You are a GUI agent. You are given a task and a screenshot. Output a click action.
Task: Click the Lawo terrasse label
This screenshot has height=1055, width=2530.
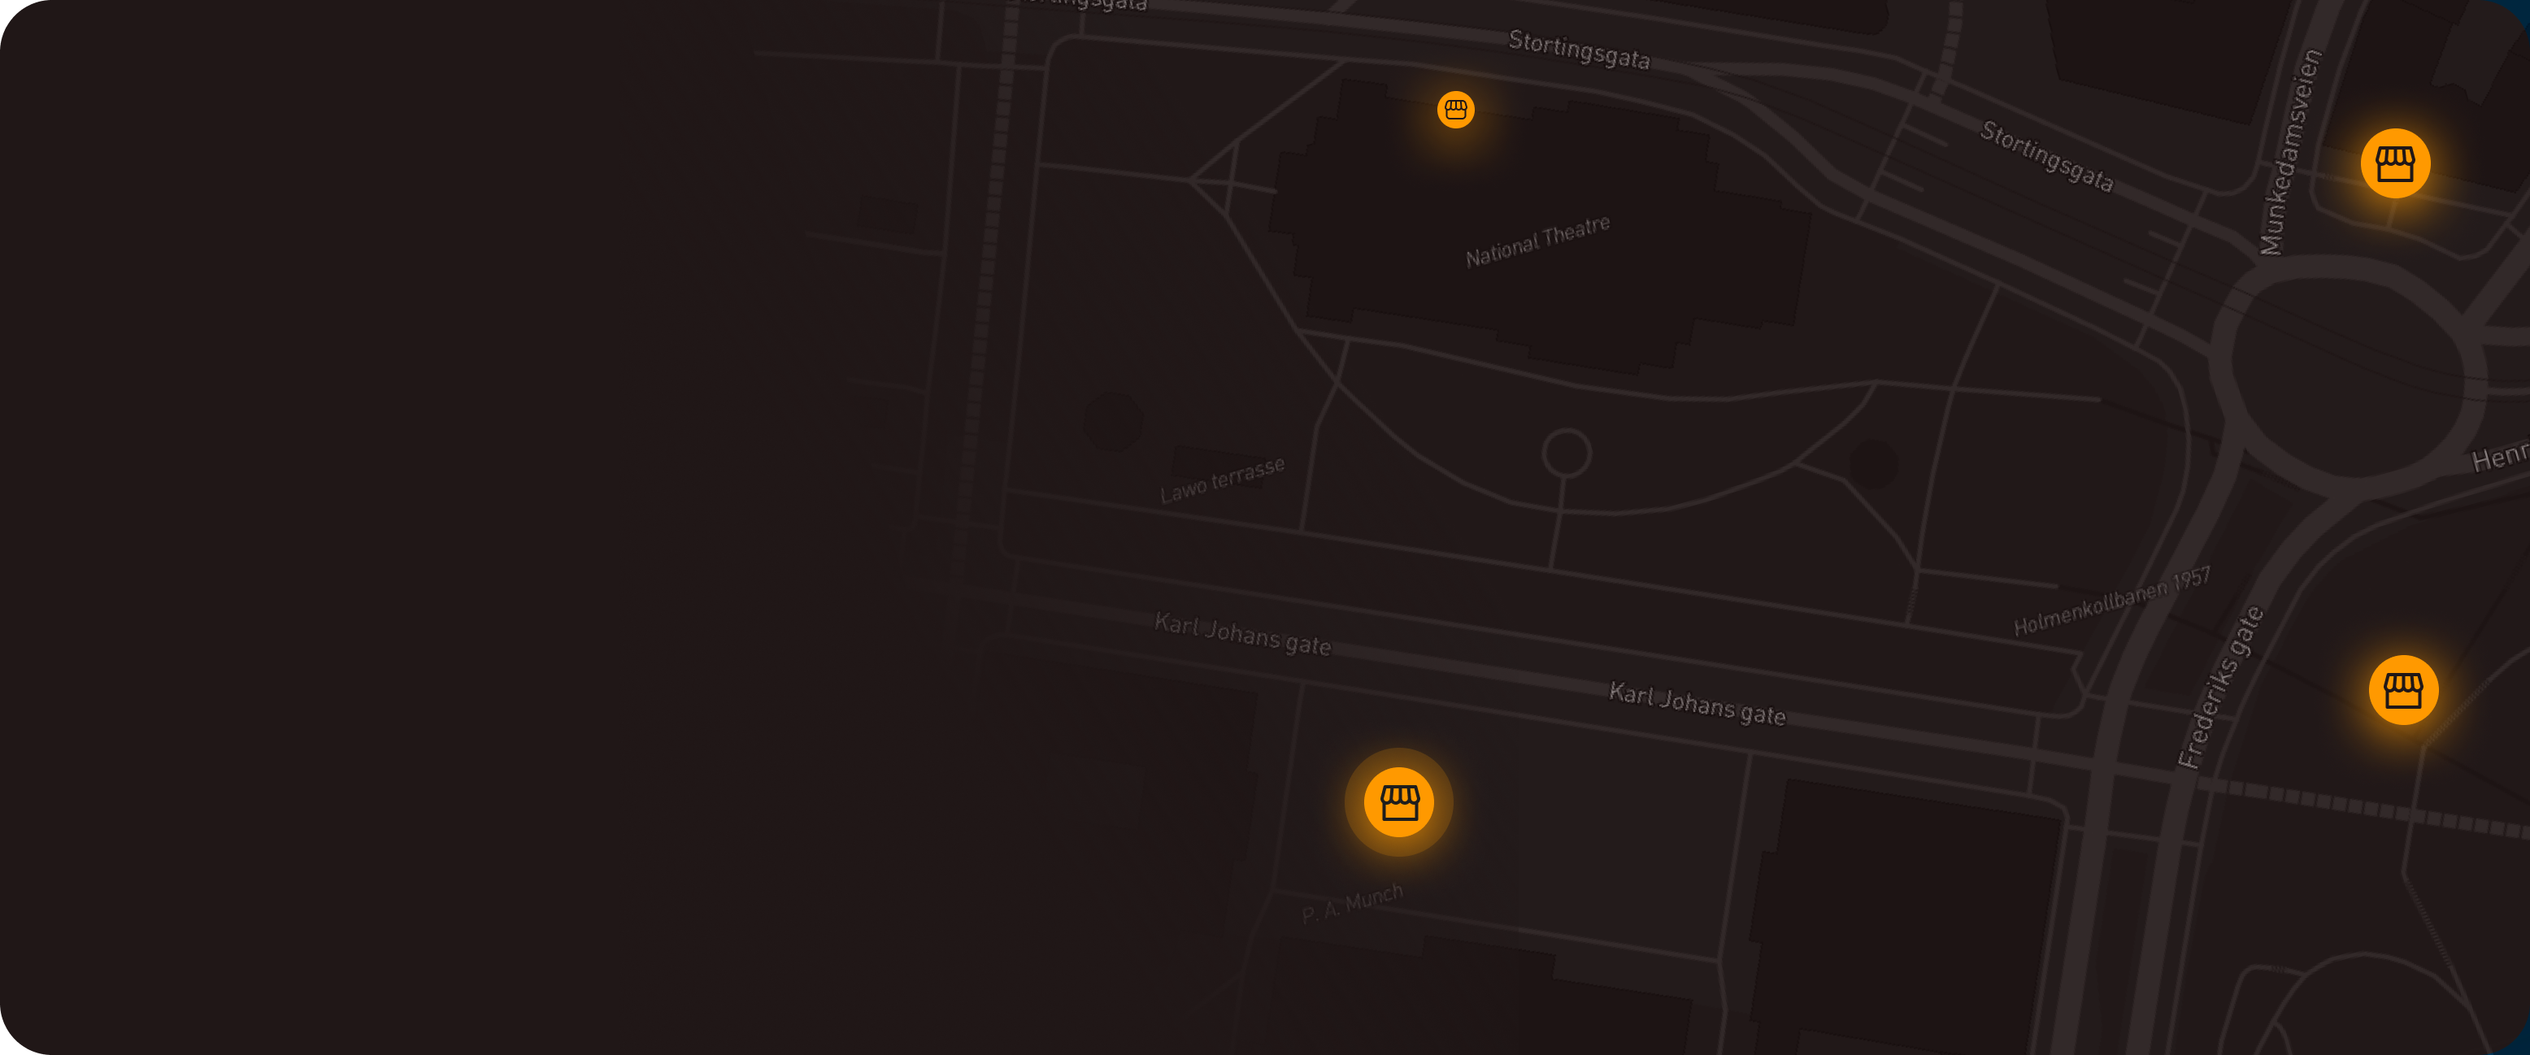pyautogui.click(x=1222, y=480)
